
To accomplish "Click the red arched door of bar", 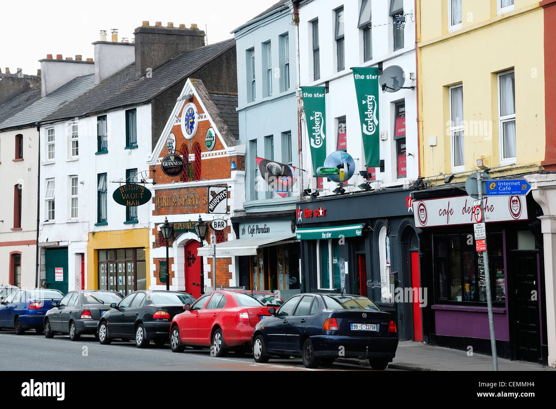I will coord(193,270).
